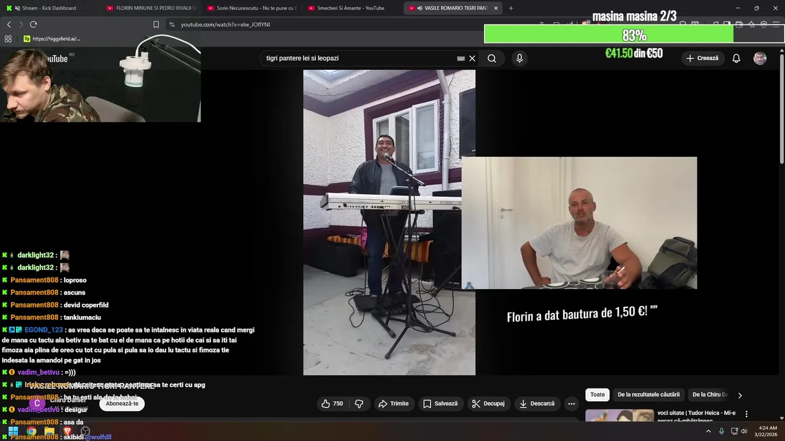Click username EGOND_123 in chat
This screenshot has height=441, width=785.
point(44,330)
